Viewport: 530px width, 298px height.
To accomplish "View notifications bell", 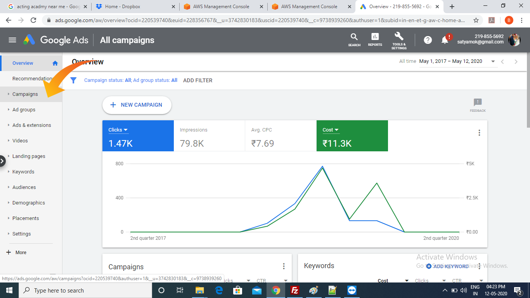I will coord(445,40).
